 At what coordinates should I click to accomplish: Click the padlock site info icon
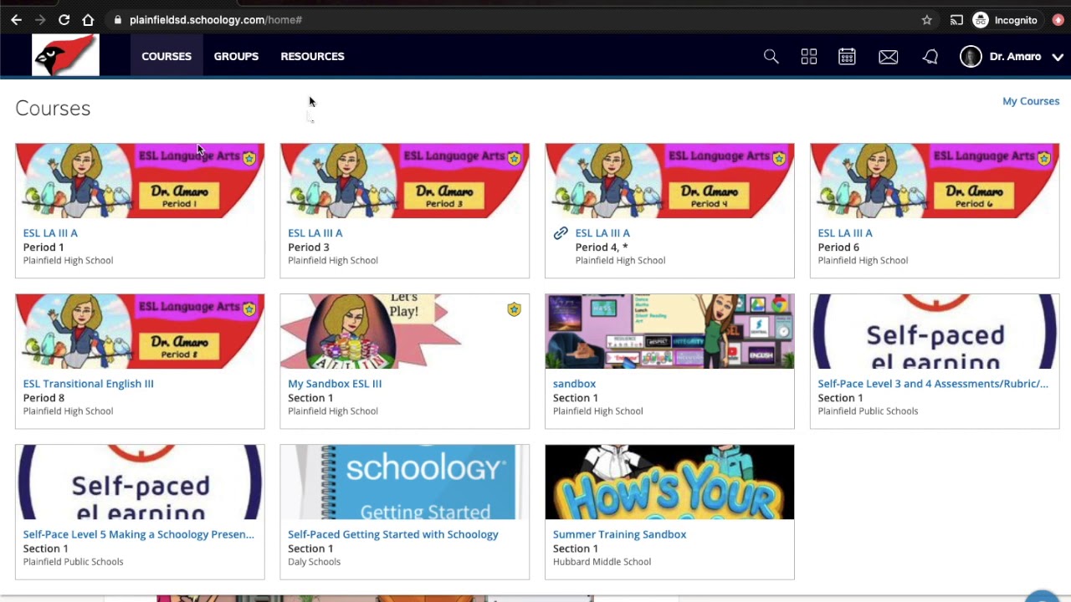coord(118,19)
